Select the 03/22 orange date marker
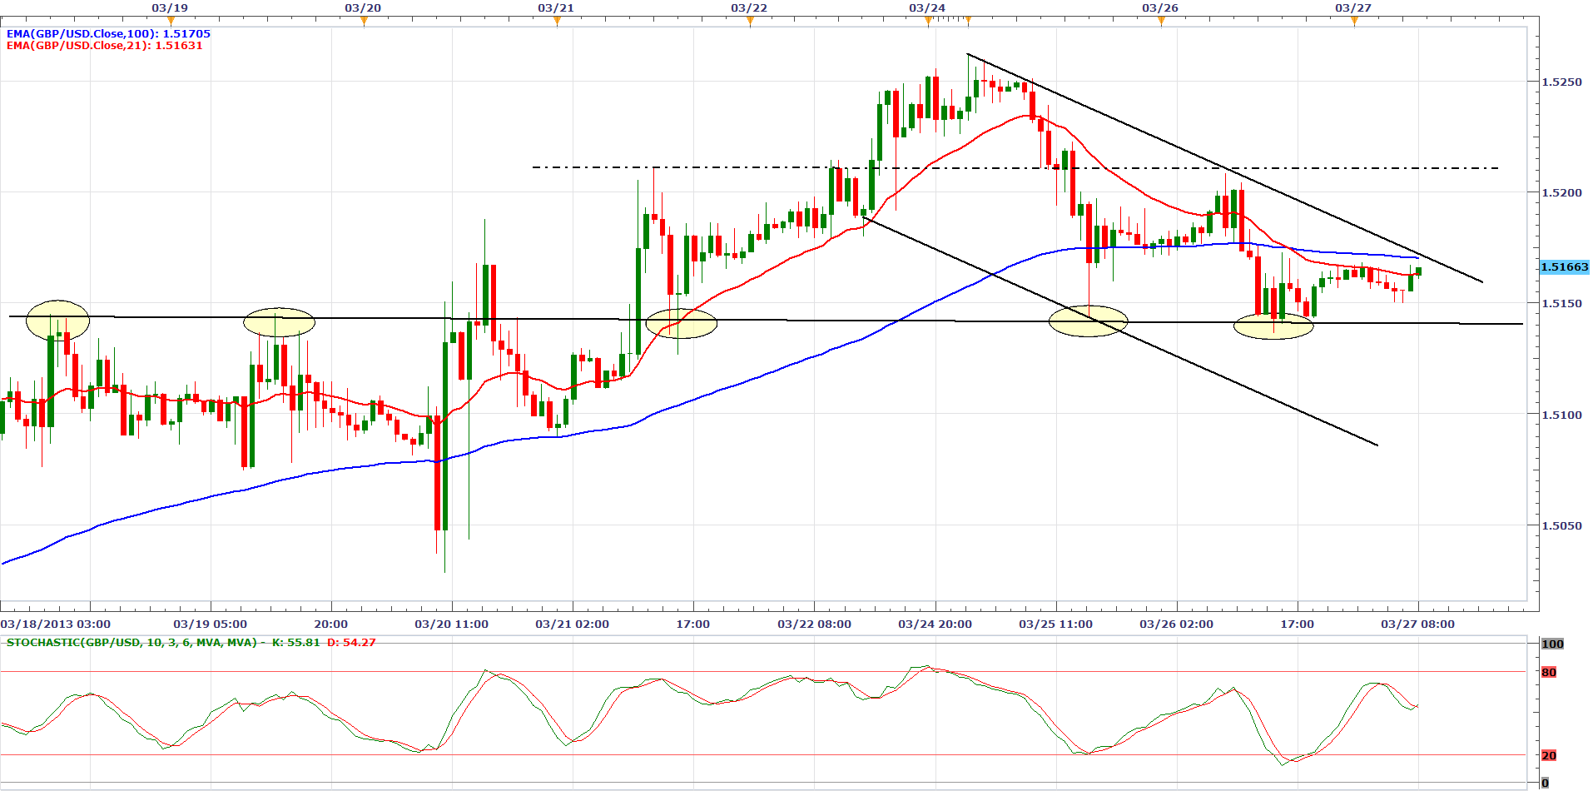1593x791 pixels. pos(750,22)
